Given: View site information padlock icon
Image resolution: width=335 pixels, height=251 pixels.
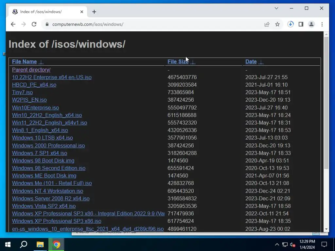Looking at the screenshot, I should pyautogui.click(x=47, y=24).
